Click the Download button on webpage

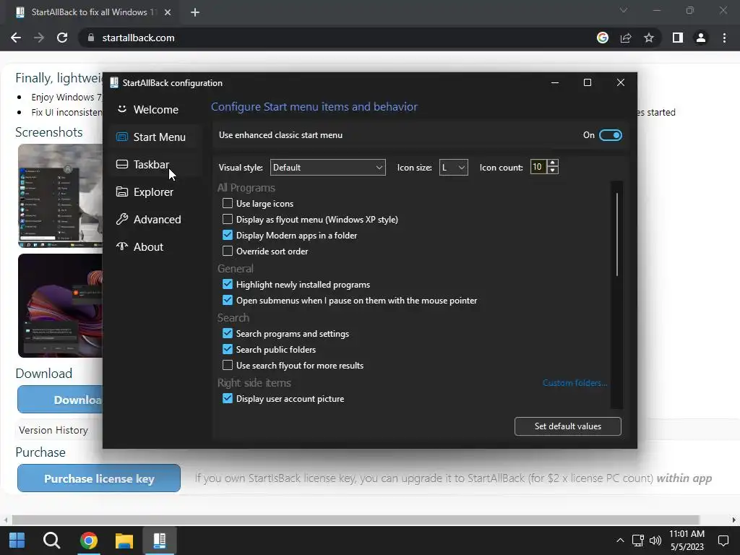[x=61, y=400]
